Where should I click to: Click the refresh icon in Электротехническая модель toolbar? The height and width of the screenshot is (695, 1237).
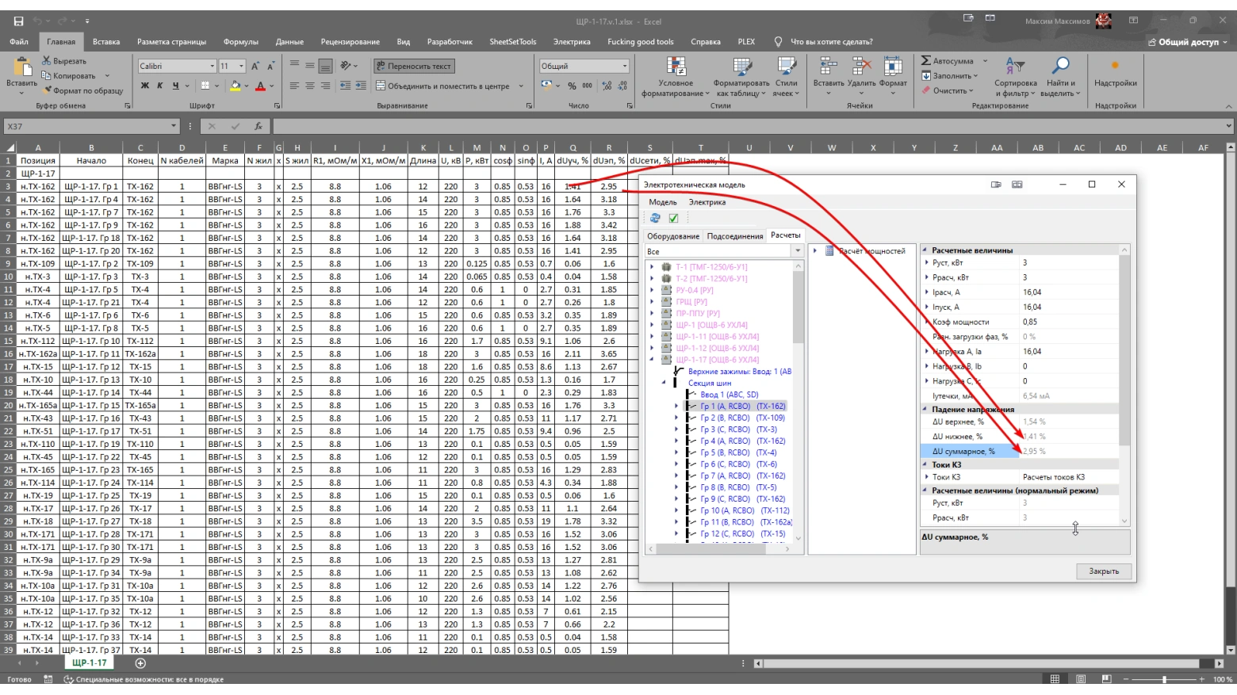(x=655, y=218)
